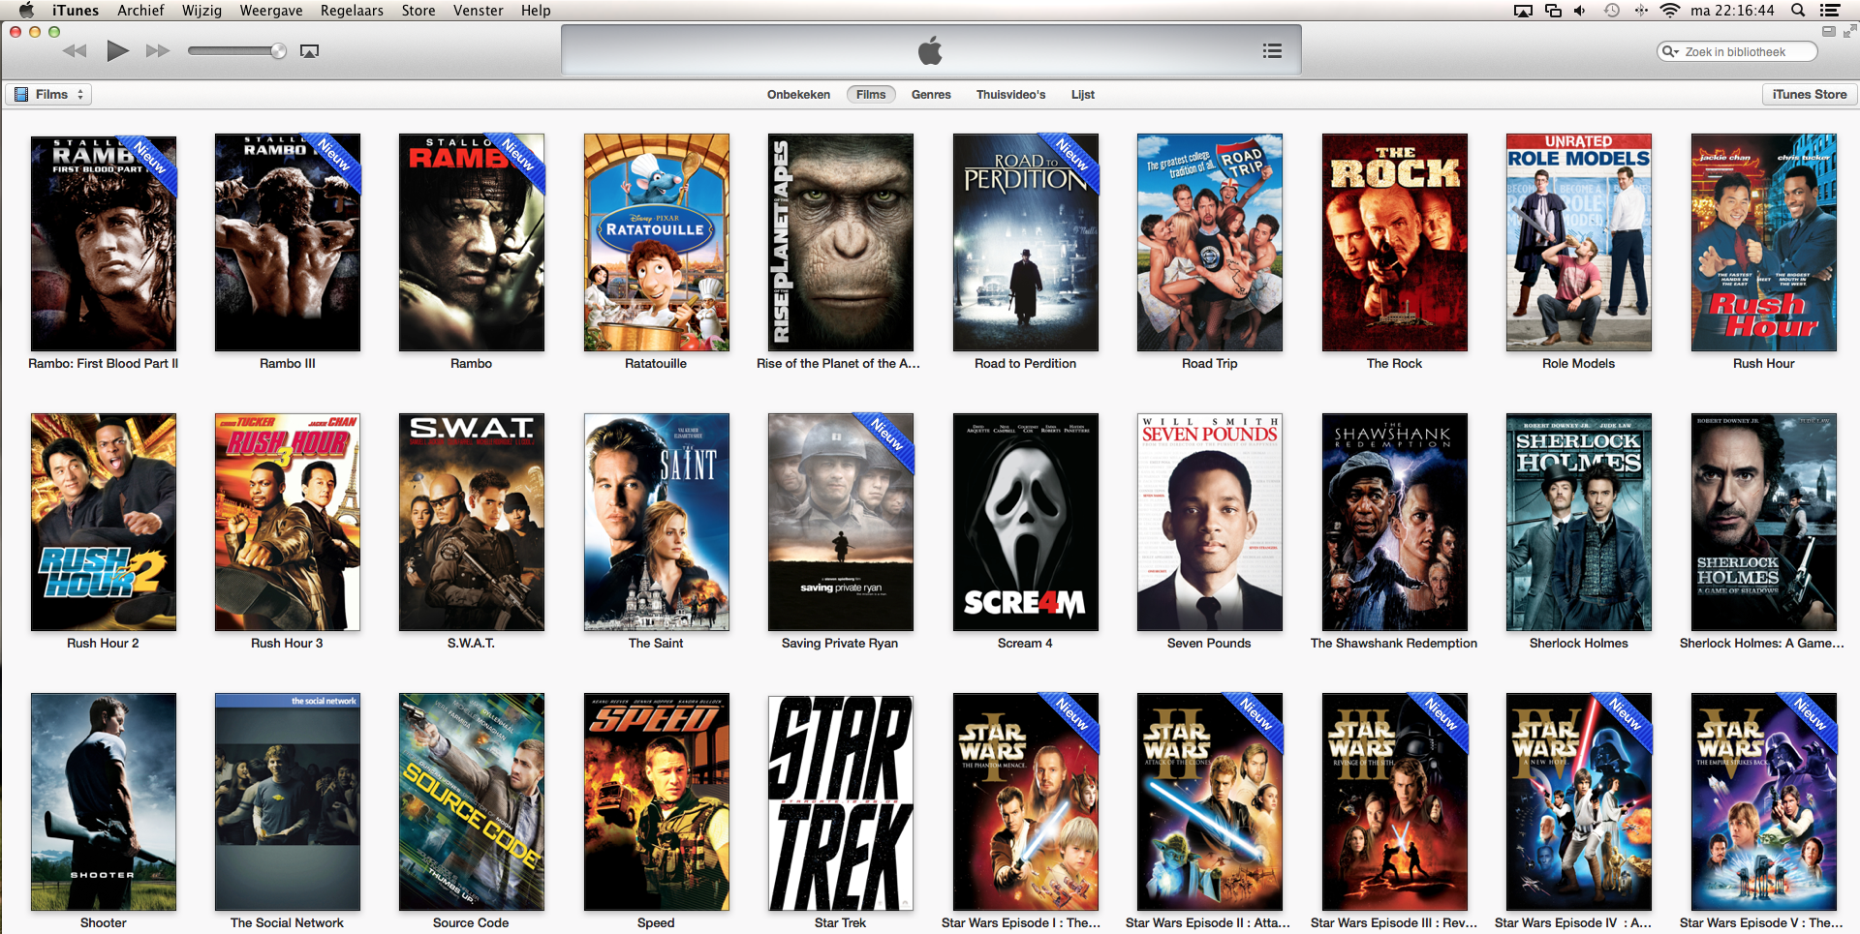Click the Time Machine status icon
This screenshot has width=1860, height=934.
click(1611, 11)
